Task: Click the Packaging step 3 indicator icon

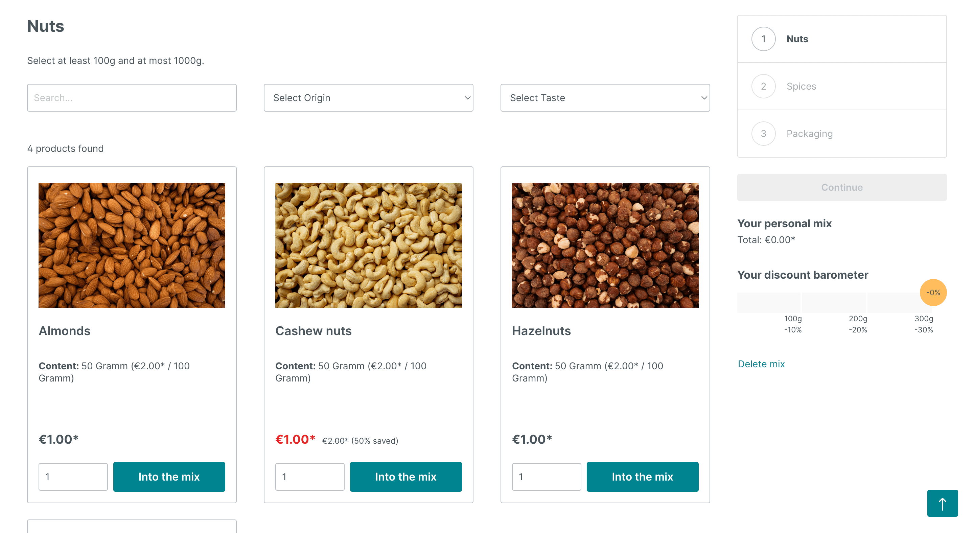Action: [x=763, y=133]
